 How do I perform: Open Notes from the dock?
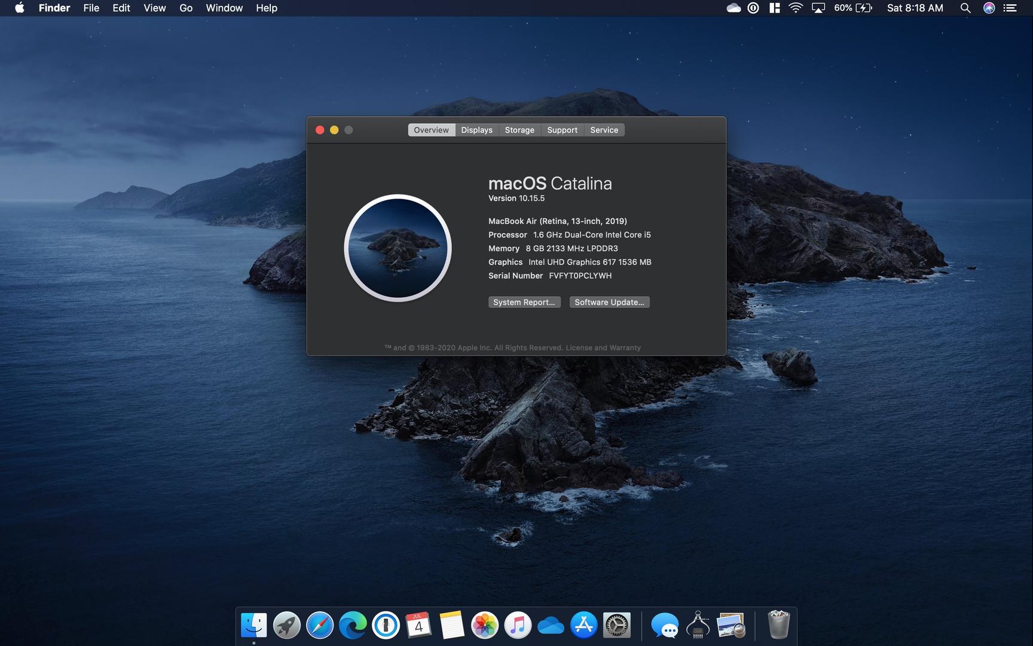coord(452,626)
